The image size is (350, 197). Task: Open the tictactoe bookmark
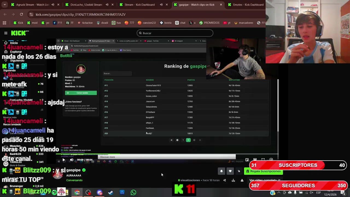tap(85, 23)
